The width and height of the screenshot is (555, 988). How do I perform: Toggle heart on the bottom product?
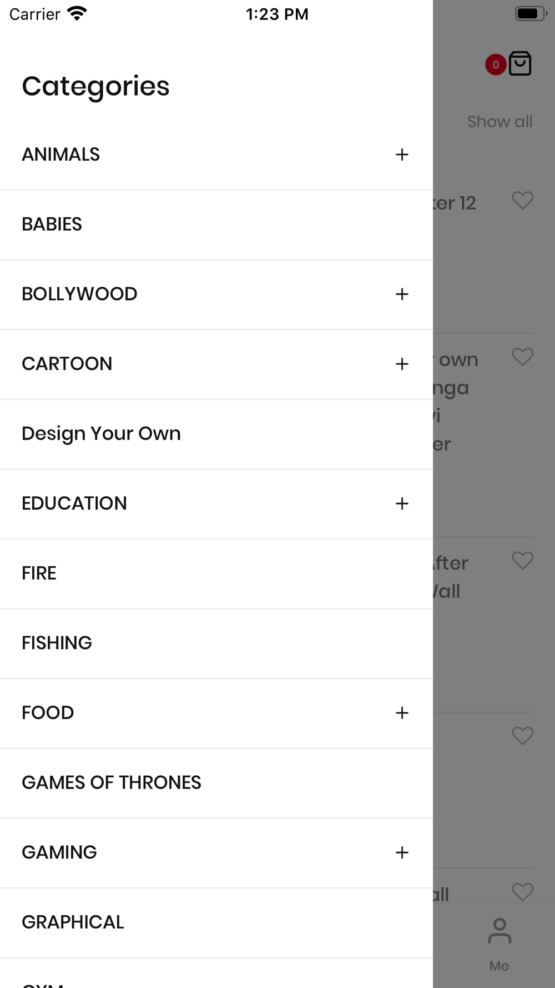click(x=522, y=892)
